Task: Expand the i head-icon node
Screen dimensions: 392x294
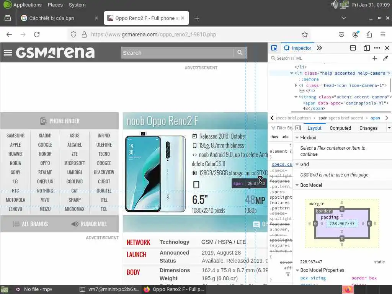Action: pyautogui.click(x=296, y=85)
